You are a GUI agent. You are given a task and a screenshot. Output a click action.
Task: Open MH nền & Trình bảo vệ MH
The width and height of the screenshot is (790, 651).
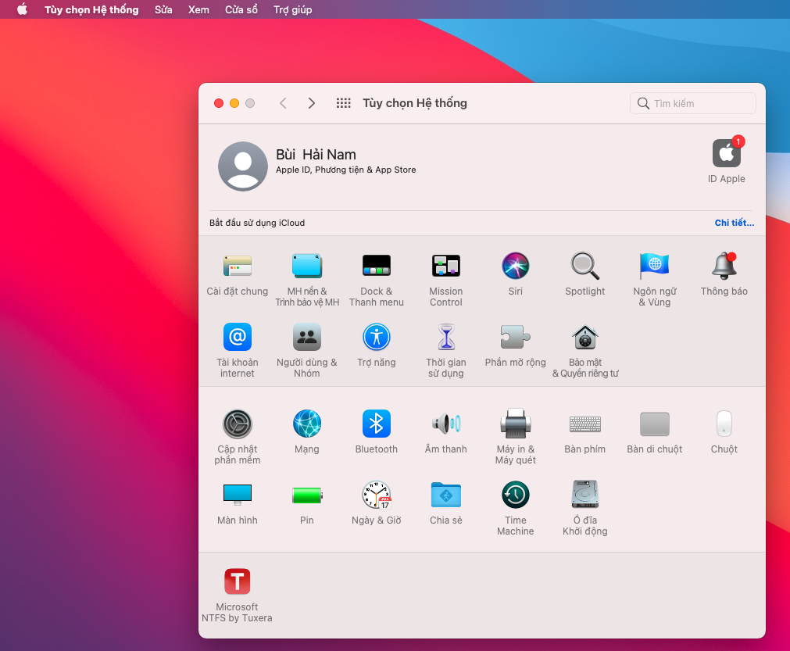(x=307, y=266)
